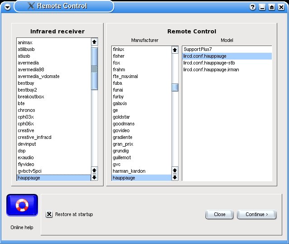Viewport: 289px width, 244px height.
Task: Click the lower up arrow of Infrared receiver scrollbar
Action: tap(95, 170)
